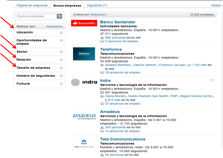This screenshot has height=158, width=223.
Task: Expand the Ubicación filter
Action: tap(61, 33)
